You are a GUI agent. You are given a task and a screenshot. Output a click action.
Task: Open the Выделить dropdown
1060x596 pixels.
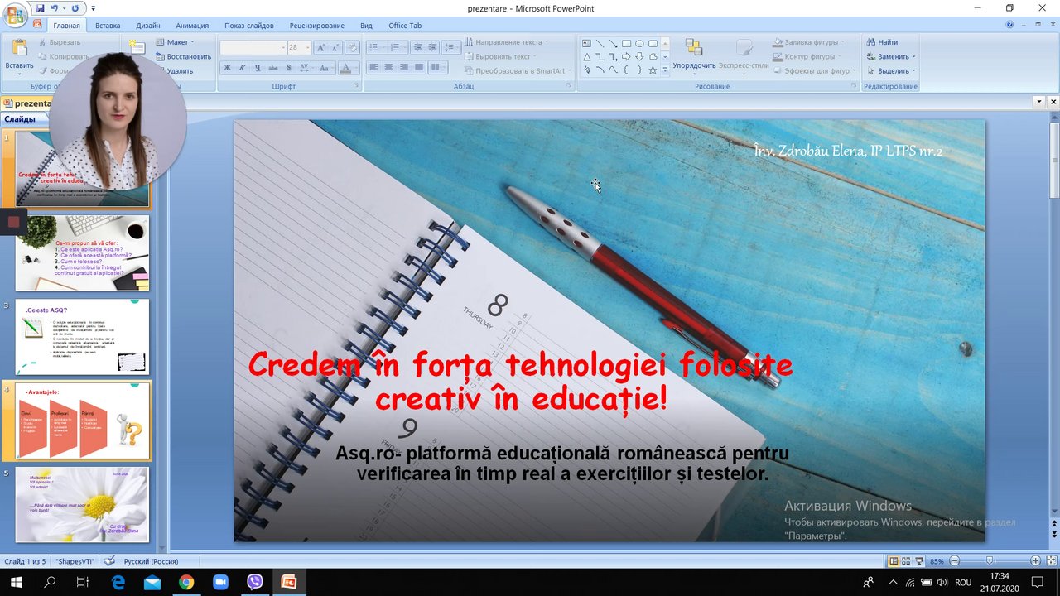[x=891, y=71]
